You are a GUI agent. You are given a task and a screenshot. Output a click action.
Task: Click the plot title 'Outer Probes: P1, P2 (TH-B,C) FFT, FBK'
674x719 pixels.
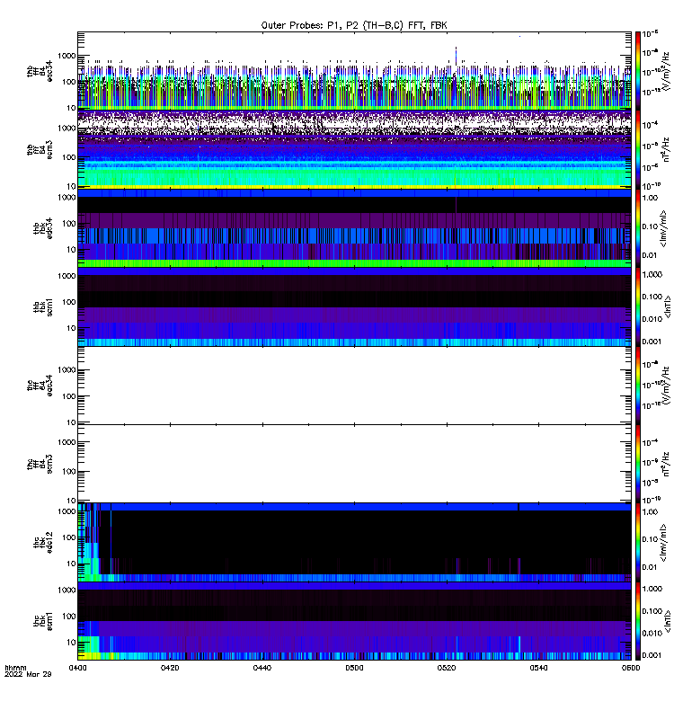pos(354,26)
